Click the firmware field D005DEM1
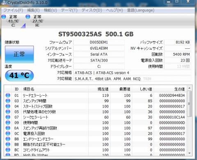Screen dimensions: 197x160 tap(99, 42)
